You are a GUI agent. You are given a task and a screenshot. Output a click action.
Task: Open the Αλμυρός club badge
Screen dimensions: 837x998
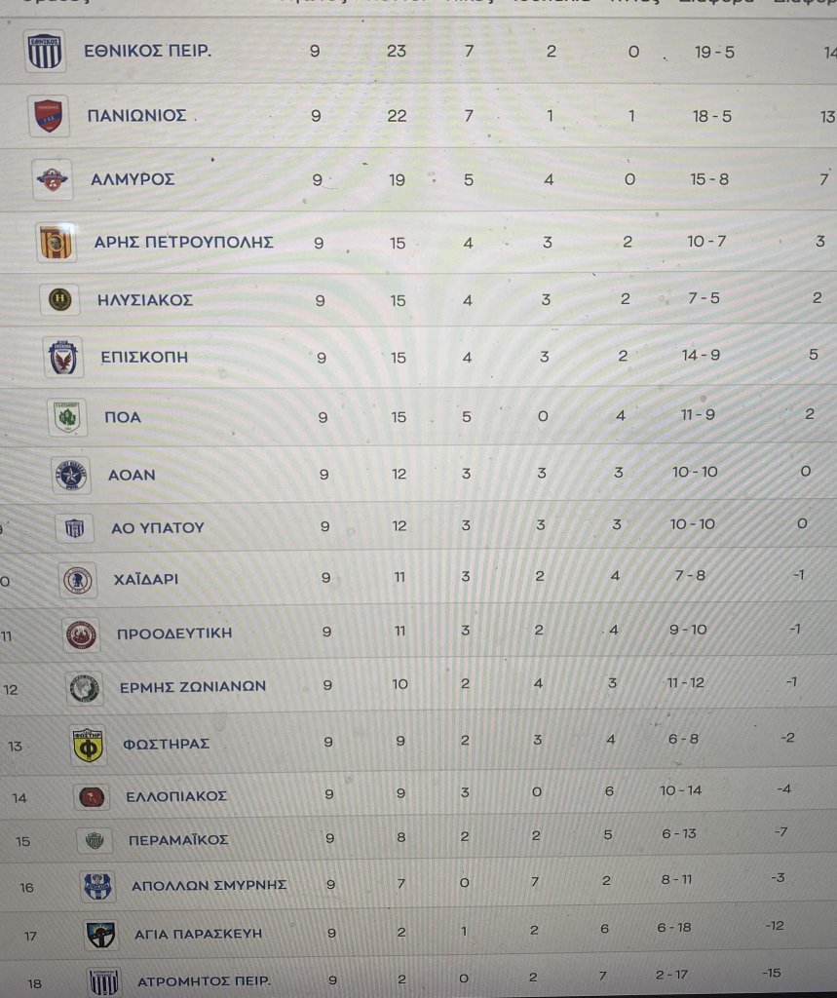(x=53, y=179)
